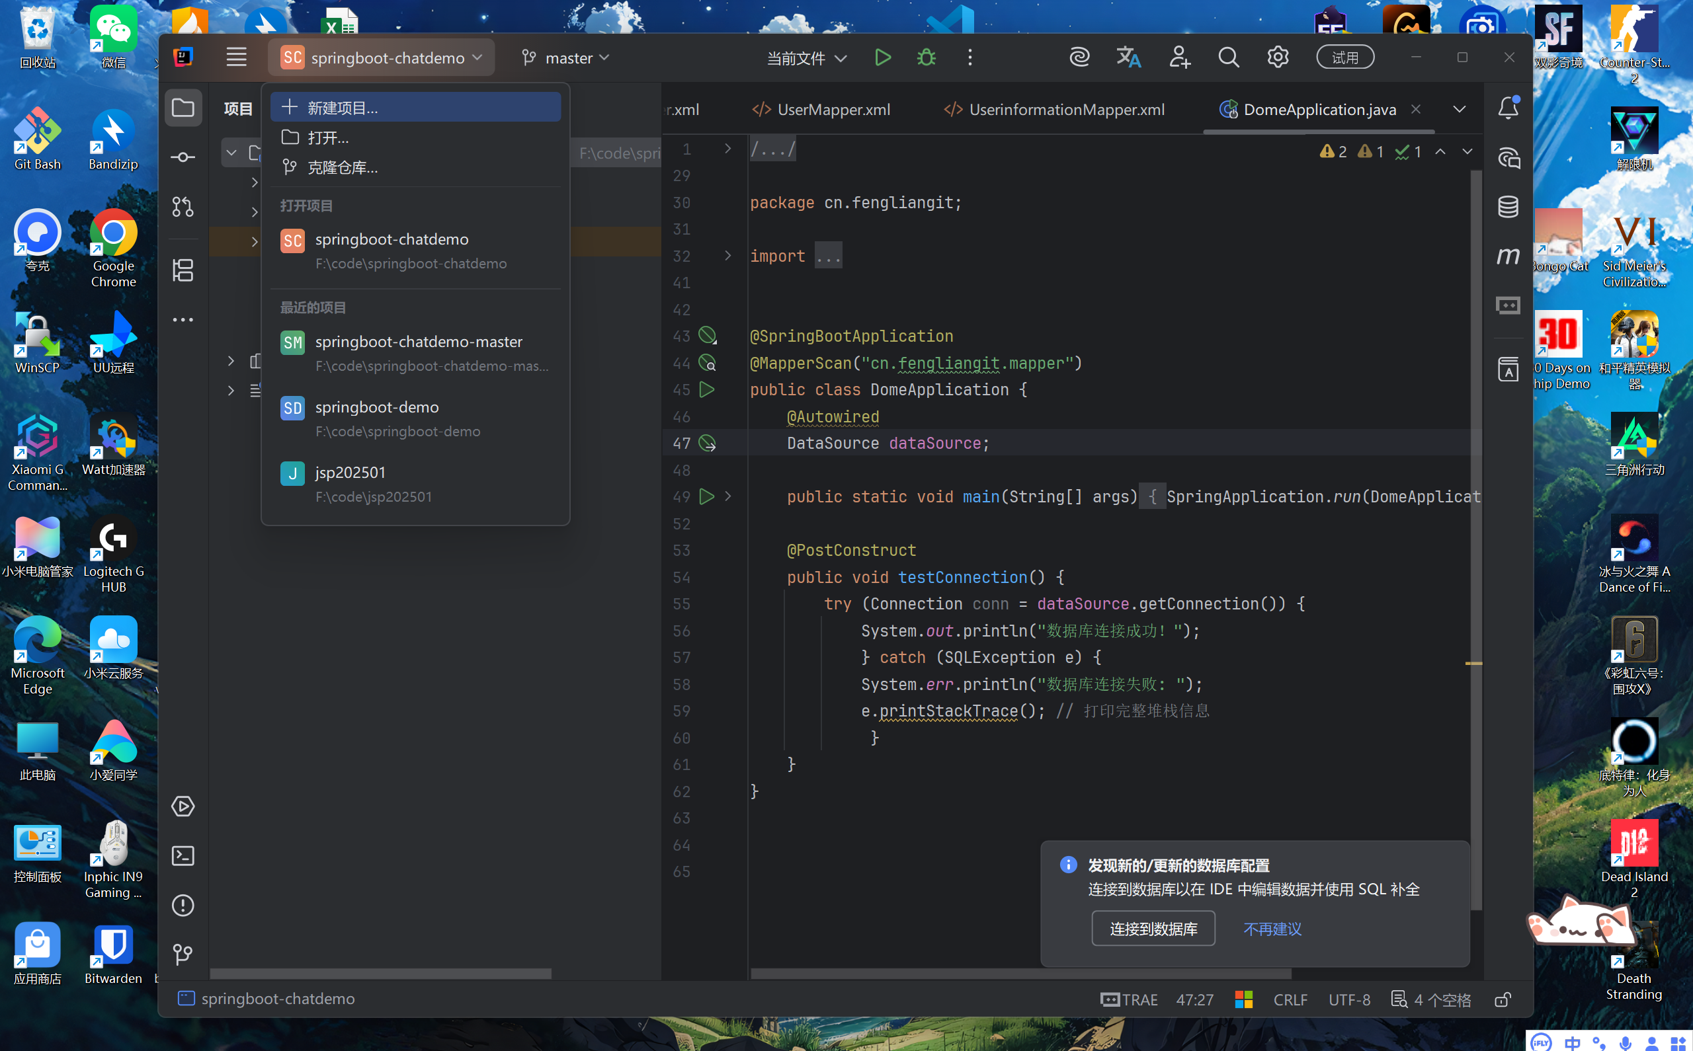Switch to UserMapper.xml tab

coord(821,109)
